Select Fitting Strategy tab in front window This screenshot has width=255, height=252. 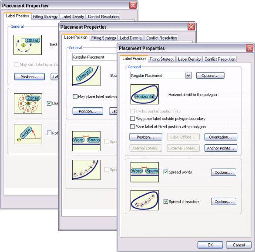coord(162,59)
